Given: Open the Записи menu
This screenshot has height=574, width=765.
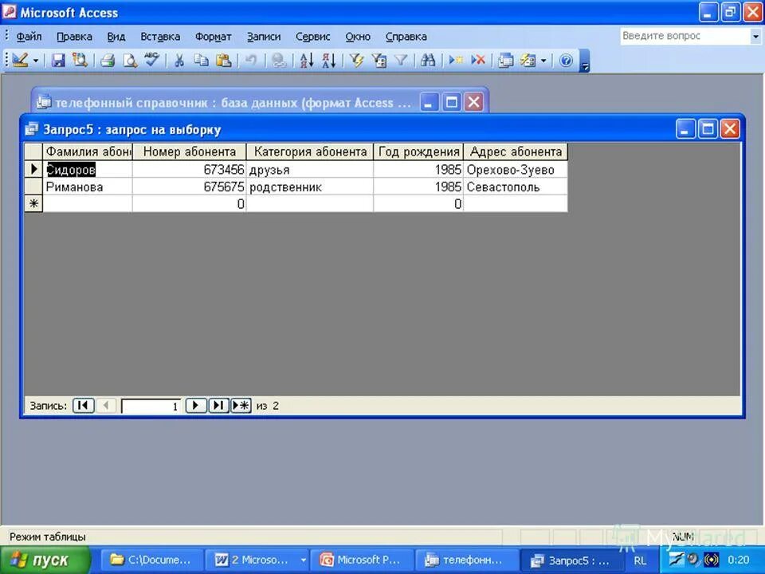Looking at the screenshot, I should 264,37.
